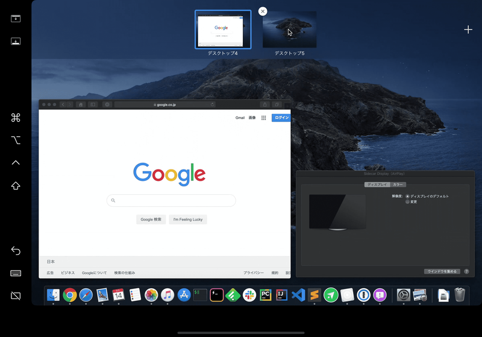Click the google.co.jp address field
482x337 pixels.
[164, 104]
